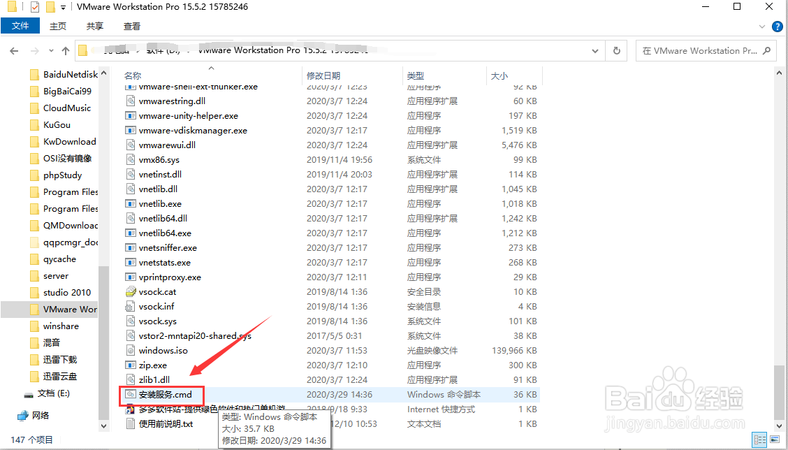Go forward with the forward arrow

pyautogui.click(x=35, y=51)
